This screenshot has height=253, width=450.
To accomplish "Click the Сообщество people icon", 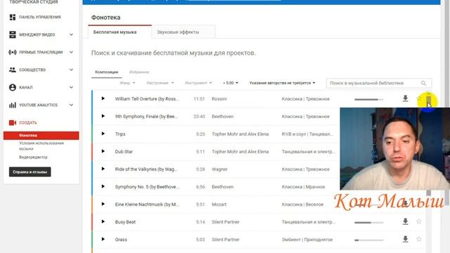I will point(13,70).
